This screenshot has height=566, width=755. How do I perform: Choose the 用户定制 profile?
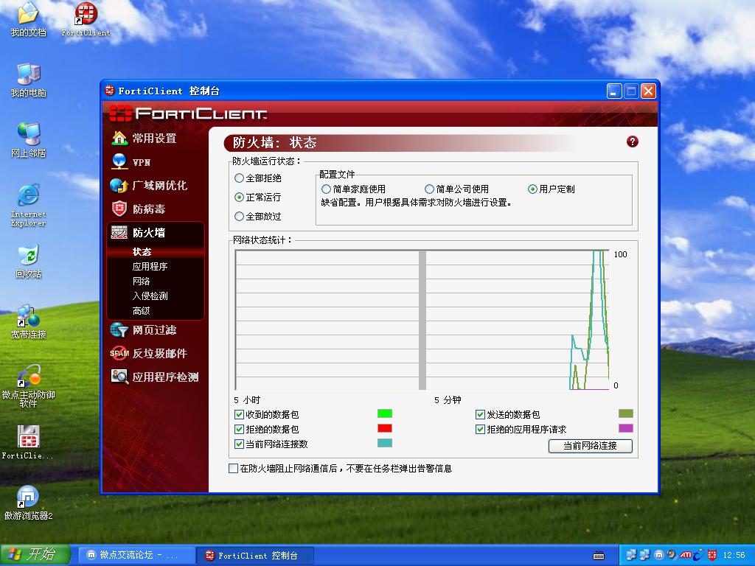click(x=532, y=189)
